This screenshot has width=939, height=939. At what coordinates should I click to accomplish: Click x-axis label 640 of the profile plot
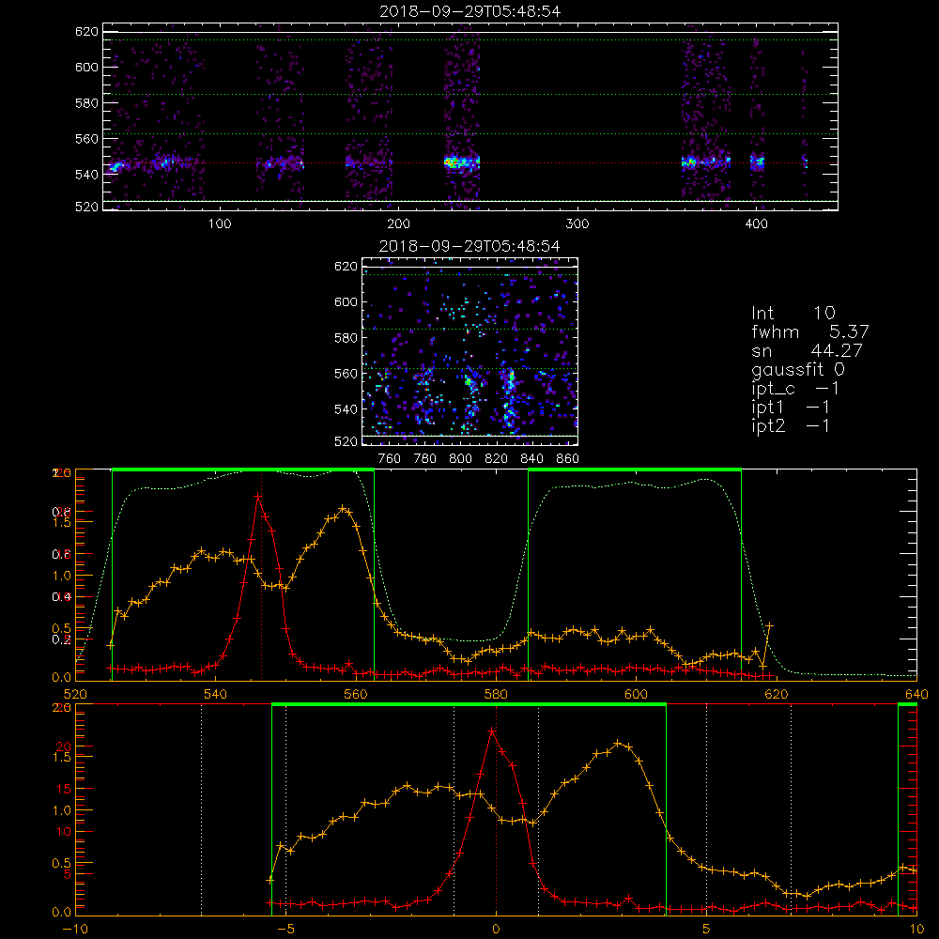(916, 694)
